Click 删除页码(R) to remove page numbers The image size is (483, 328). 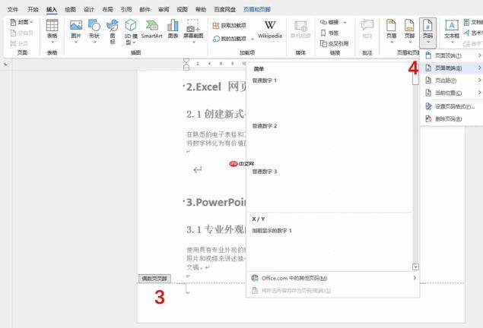click(452, 119)
